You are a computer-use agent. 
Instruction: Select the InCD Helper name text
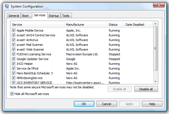pyautogui.click(x=25, y=64)
